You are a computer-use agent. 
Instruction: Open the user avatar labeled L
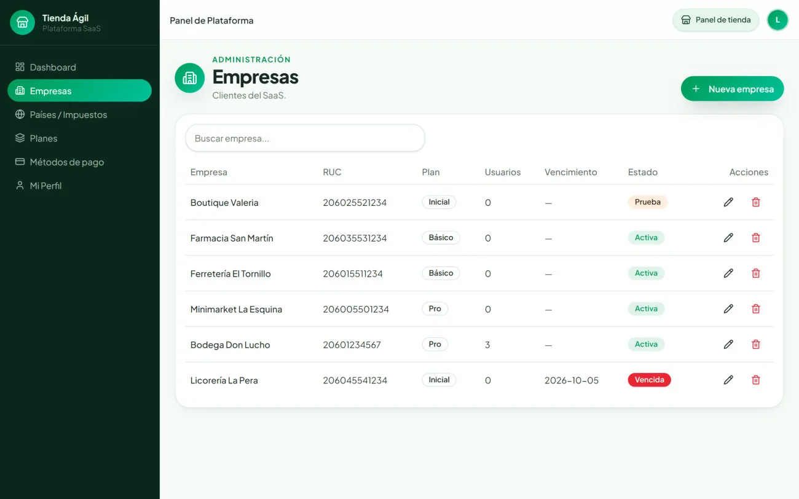pyautogui.click(x=777, y=20)
